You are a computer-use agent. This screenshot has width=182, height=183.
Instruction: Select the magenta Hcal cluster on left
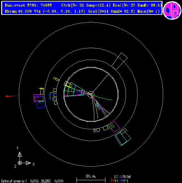[x=39, y=98]
